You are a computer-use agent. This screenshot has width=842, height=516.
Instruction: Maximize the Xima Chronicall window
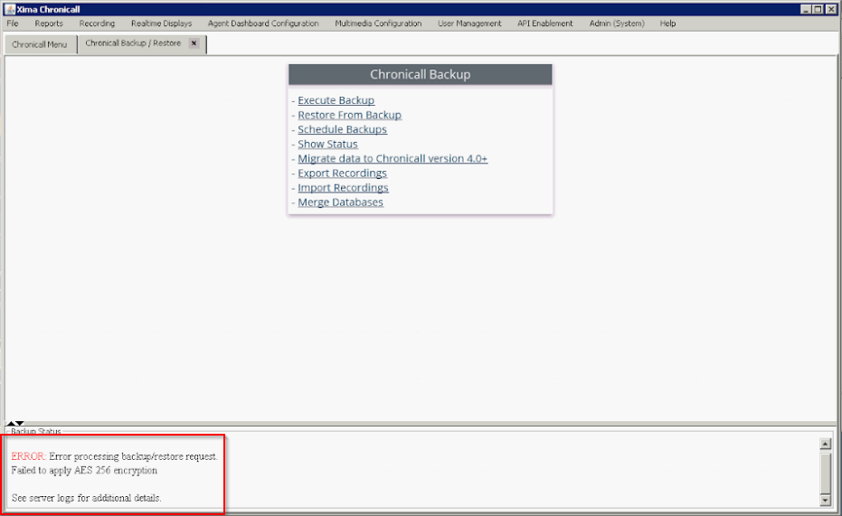[x=818, y=9]
